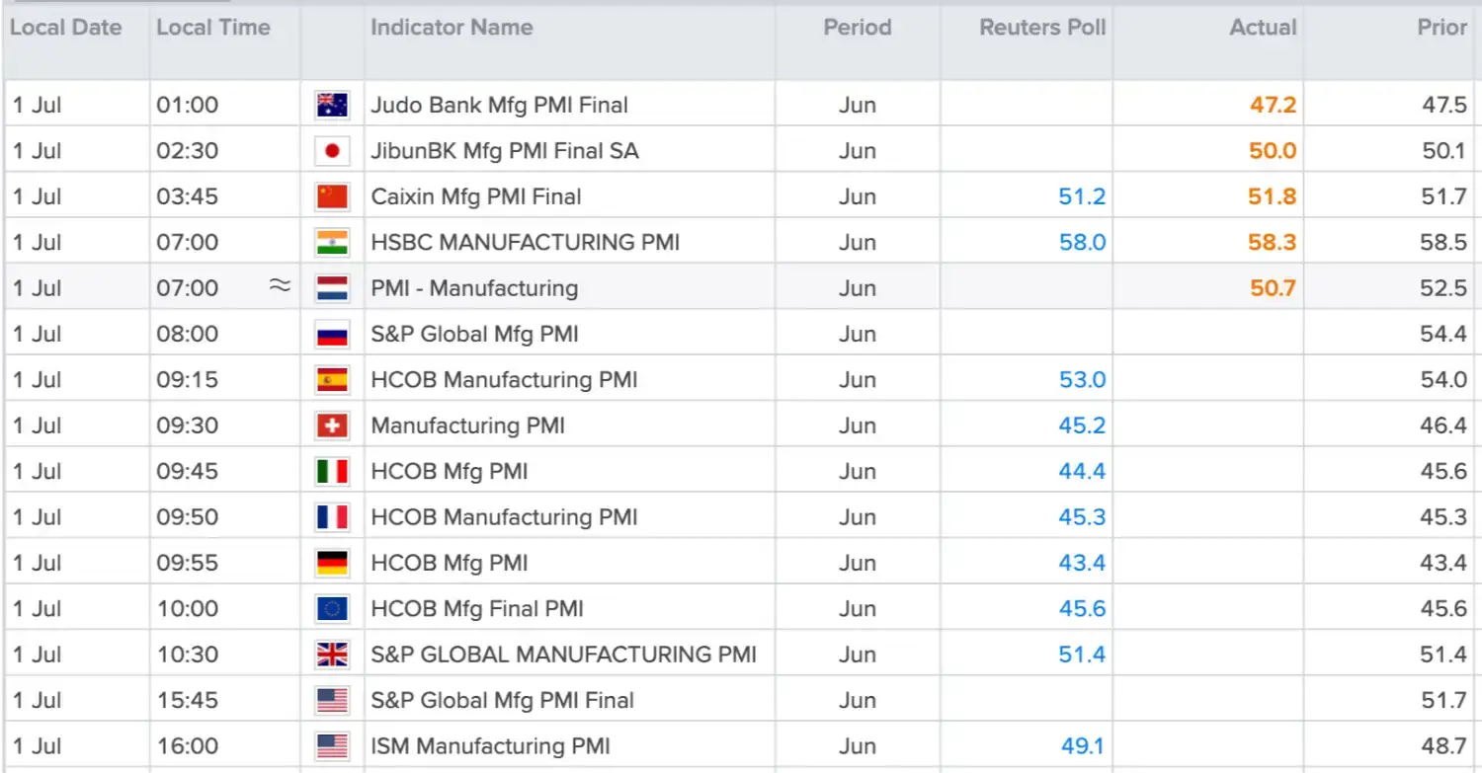Click the Russia flag icon
The height and width of the screenshot is (773, 1482).
pyautogui.click(x=332, y=334)
